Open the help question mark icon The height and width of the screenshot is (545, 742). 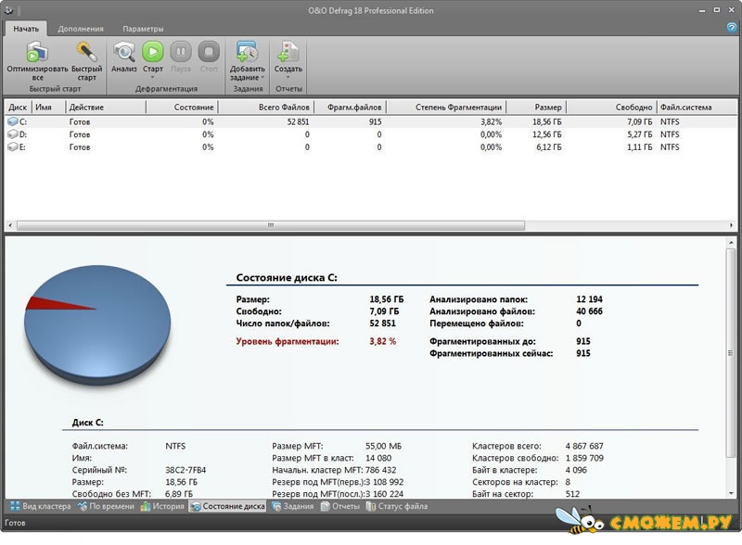(x=732, y=28)
